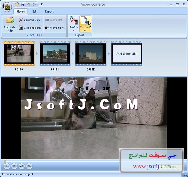
Task: Open project via quick access folder icon
Action: coord(16,4)
